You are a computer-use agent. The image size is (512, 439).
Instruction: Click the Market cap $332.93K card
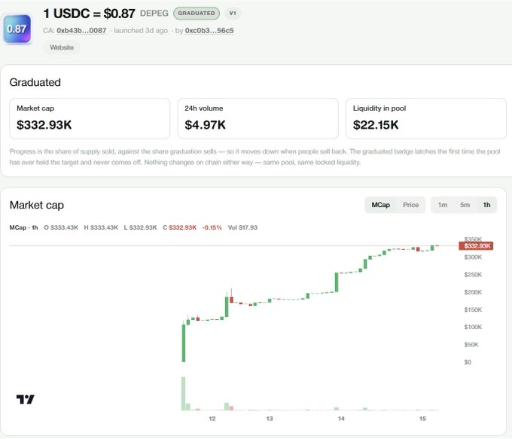(90, 118)
